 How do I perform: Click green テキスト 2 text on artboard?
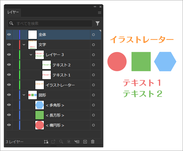click(143, 94)
